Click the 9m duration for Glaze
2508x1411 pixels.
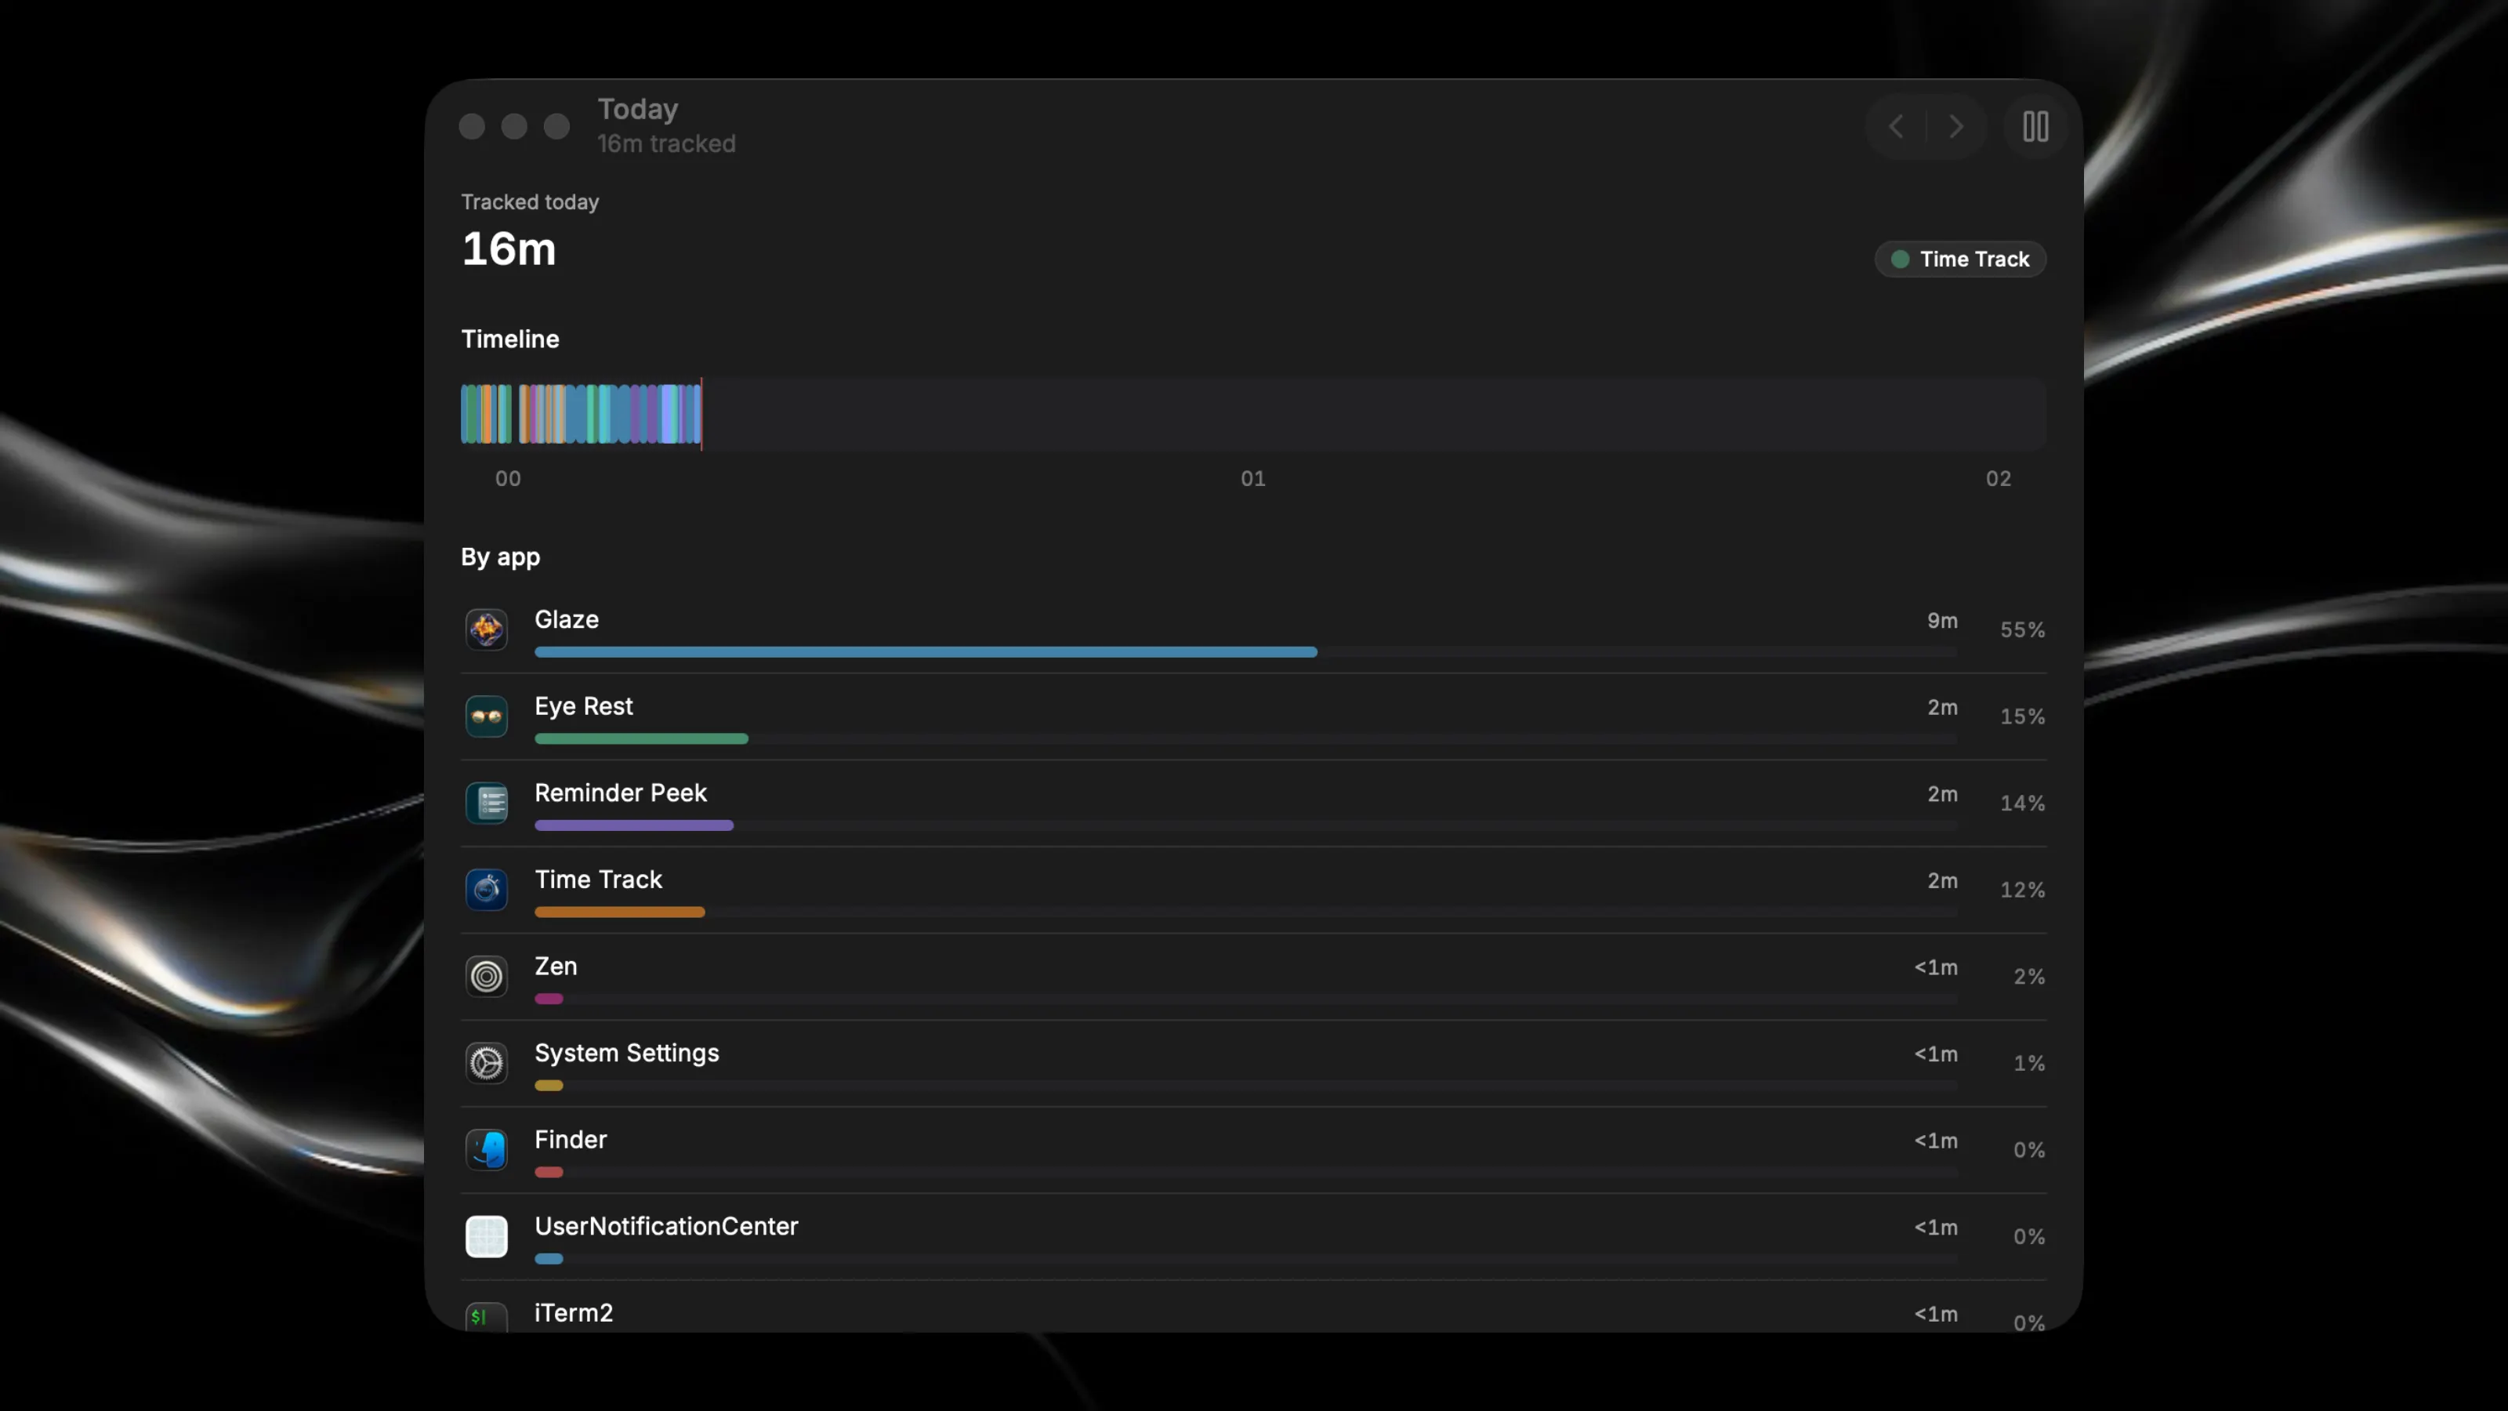pos(1942,620)
